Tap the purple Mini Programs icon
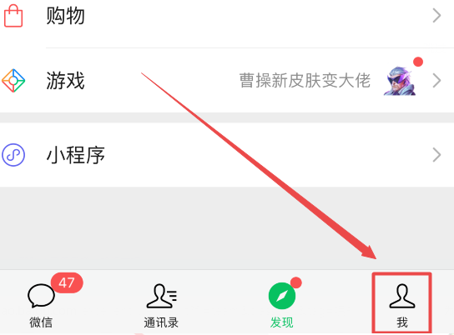Viewport: 454px width, 335px height. 13,155
